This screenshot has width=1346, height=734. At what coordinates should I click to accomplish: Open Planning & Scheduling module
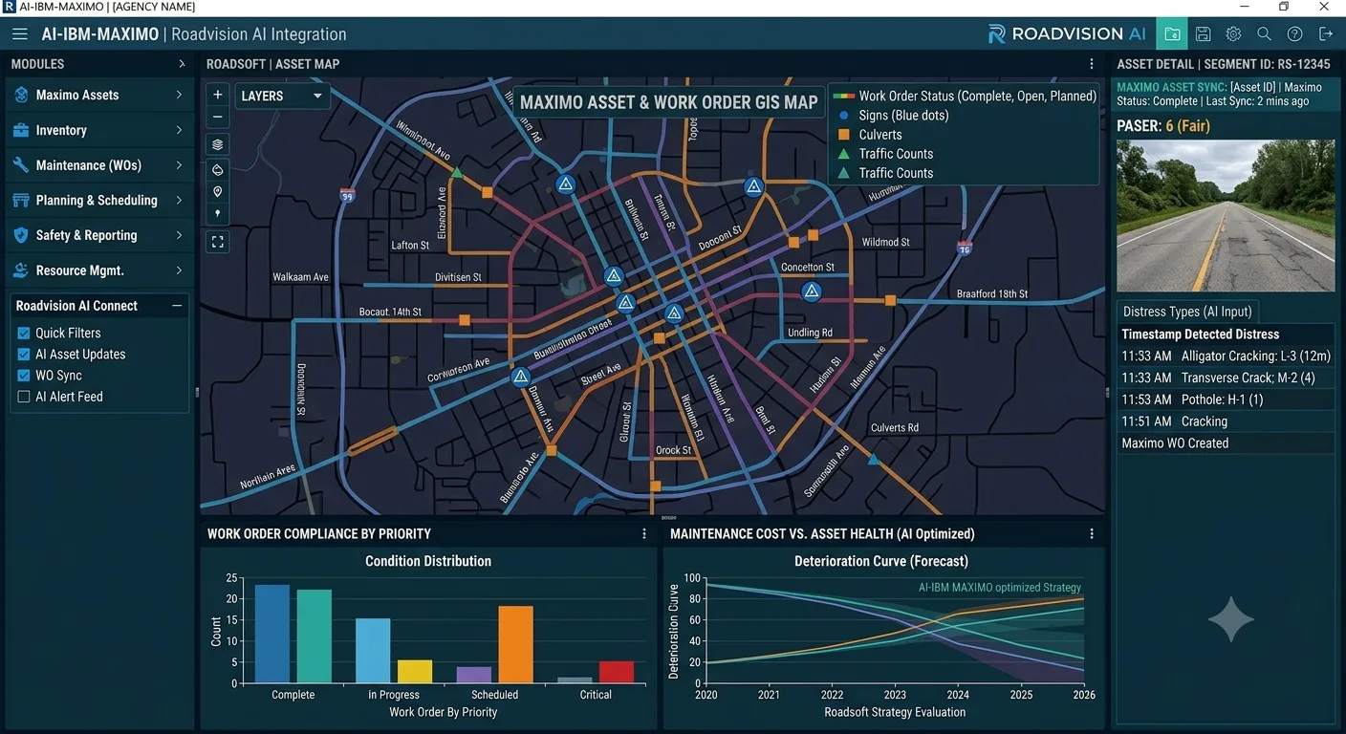point(99,200)
